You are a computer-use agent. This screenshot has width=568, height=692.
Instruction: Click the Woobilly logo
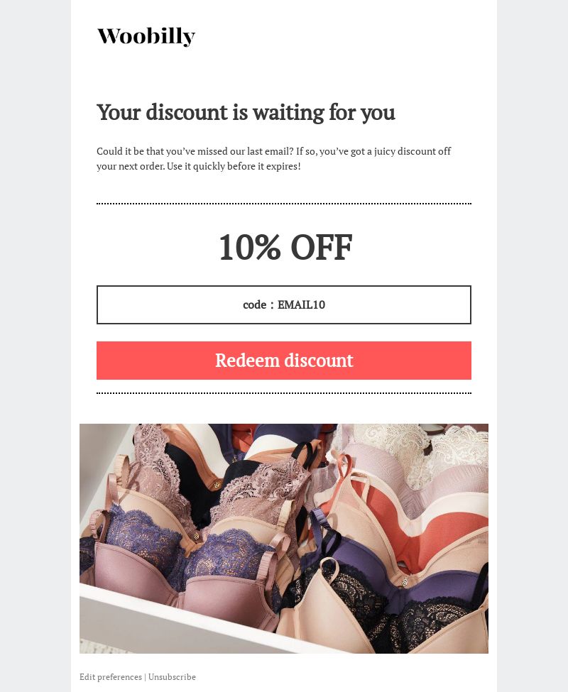pos(146,37)
